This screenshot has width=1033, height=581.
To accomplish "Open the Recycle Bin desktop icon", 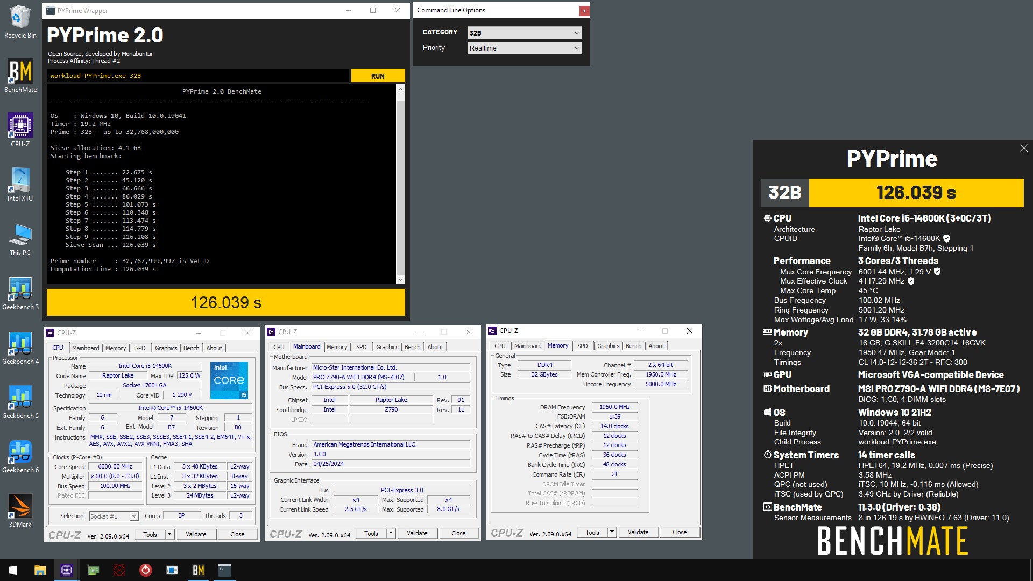I will 20,22.
